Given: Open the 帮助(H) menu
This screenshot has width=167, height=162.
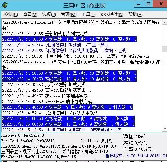Looking at the screenshot, I should coord(135,15).
